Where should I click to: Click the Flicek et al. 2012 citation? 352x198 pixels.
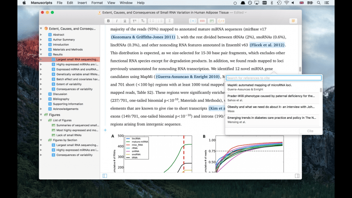coord(267,45)
